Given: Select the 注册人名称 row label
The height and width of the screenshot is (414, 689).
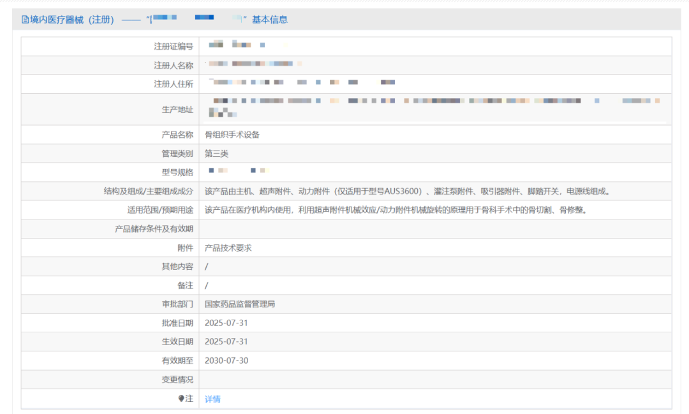Looking at the screenshot, I should pos(173,65).
